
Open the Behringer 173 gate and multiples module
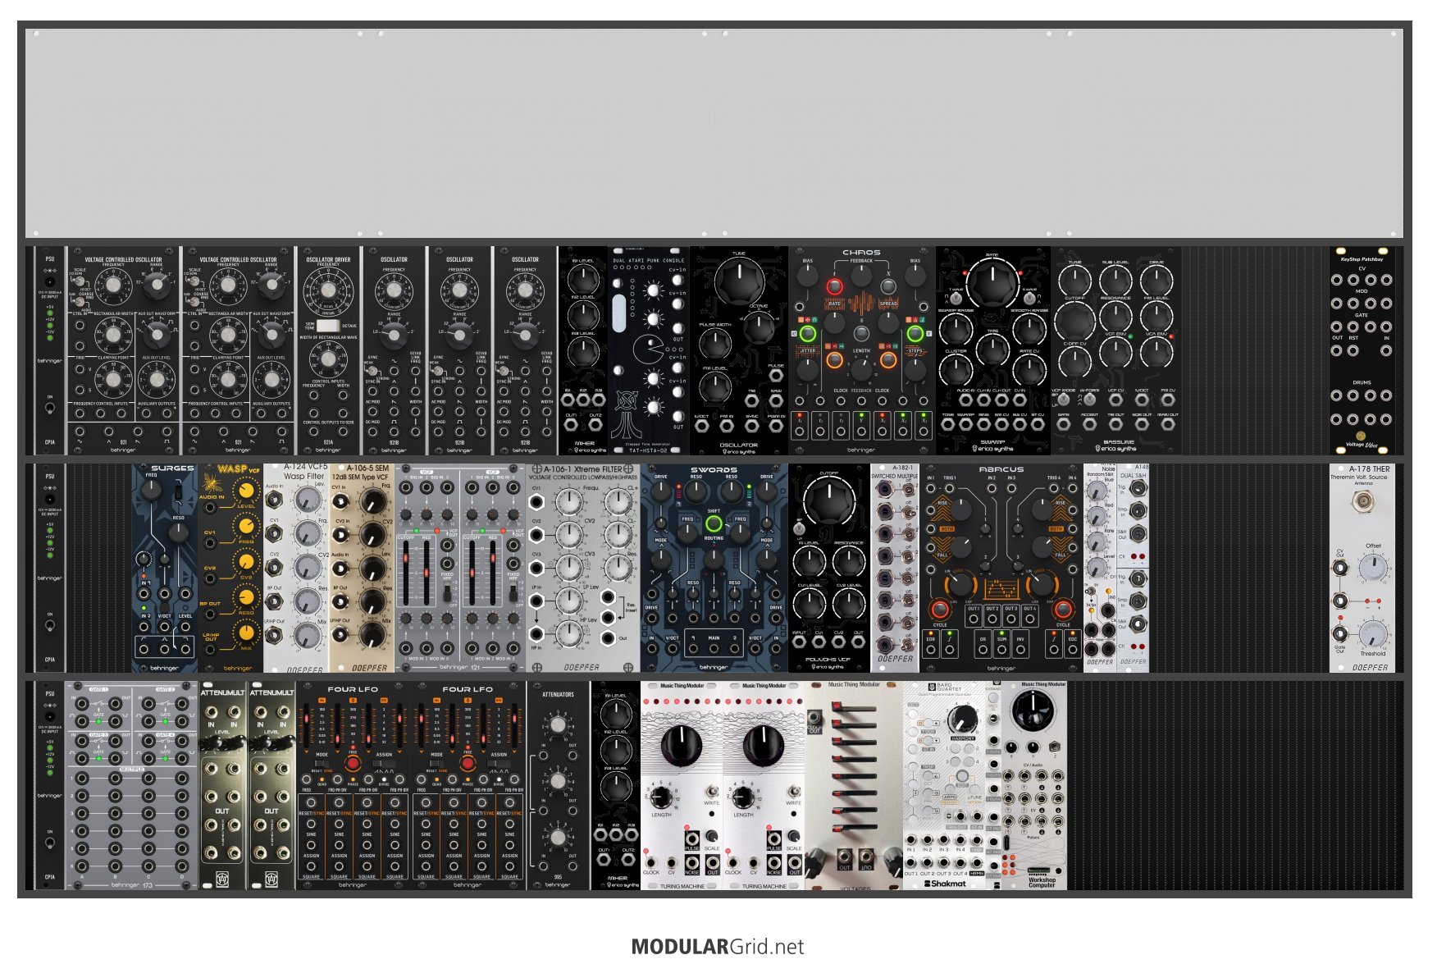132,786
